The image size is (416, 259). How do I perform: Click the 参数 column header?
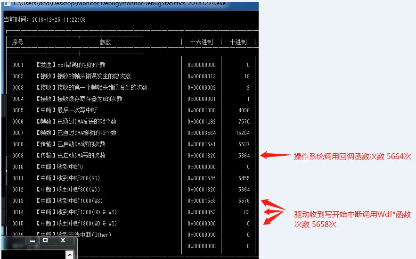pyautogui.click(x=105, y=42)
